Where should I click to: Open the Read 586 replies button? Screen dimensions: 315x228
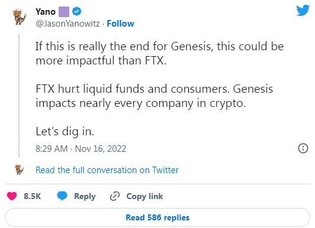click(x=157, y=217)
